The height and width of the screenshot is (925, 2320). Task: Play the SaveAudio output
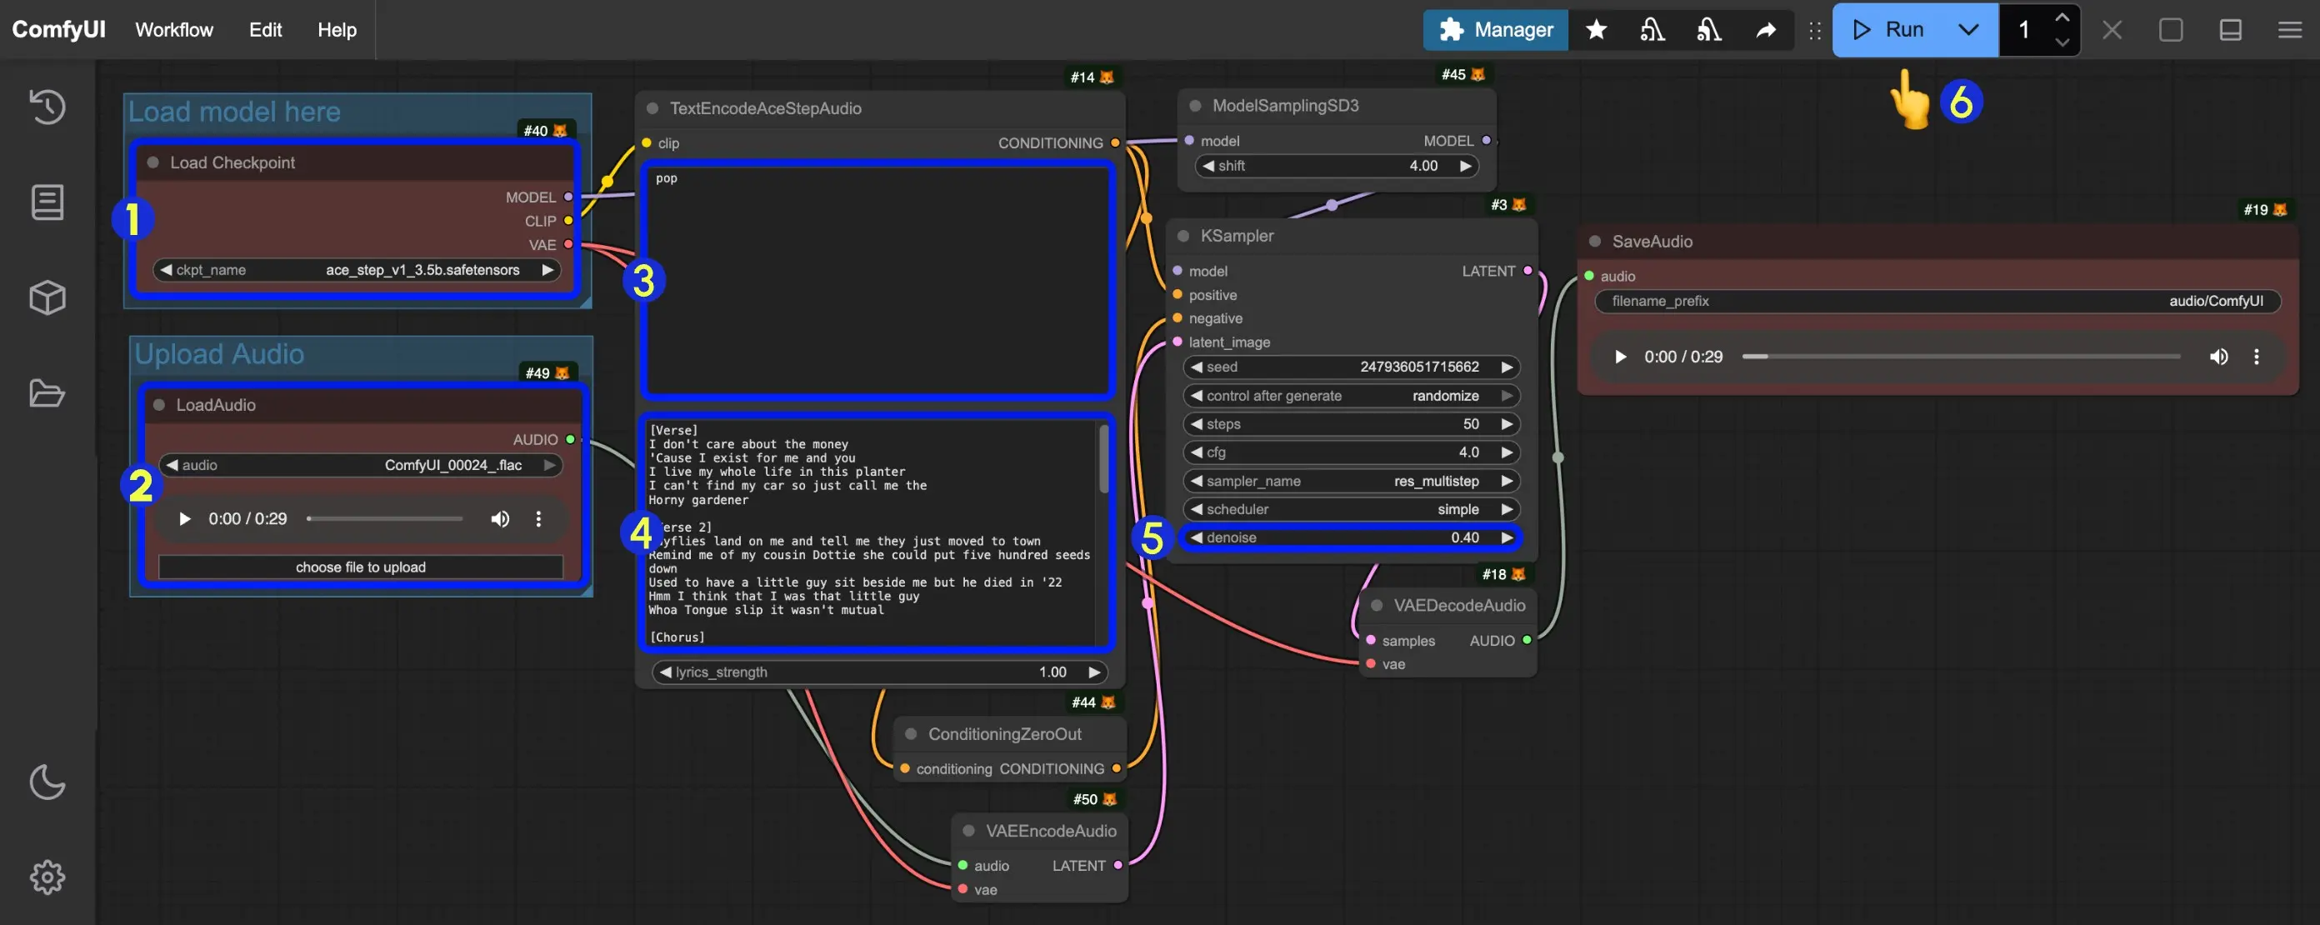pos(1620,357)
